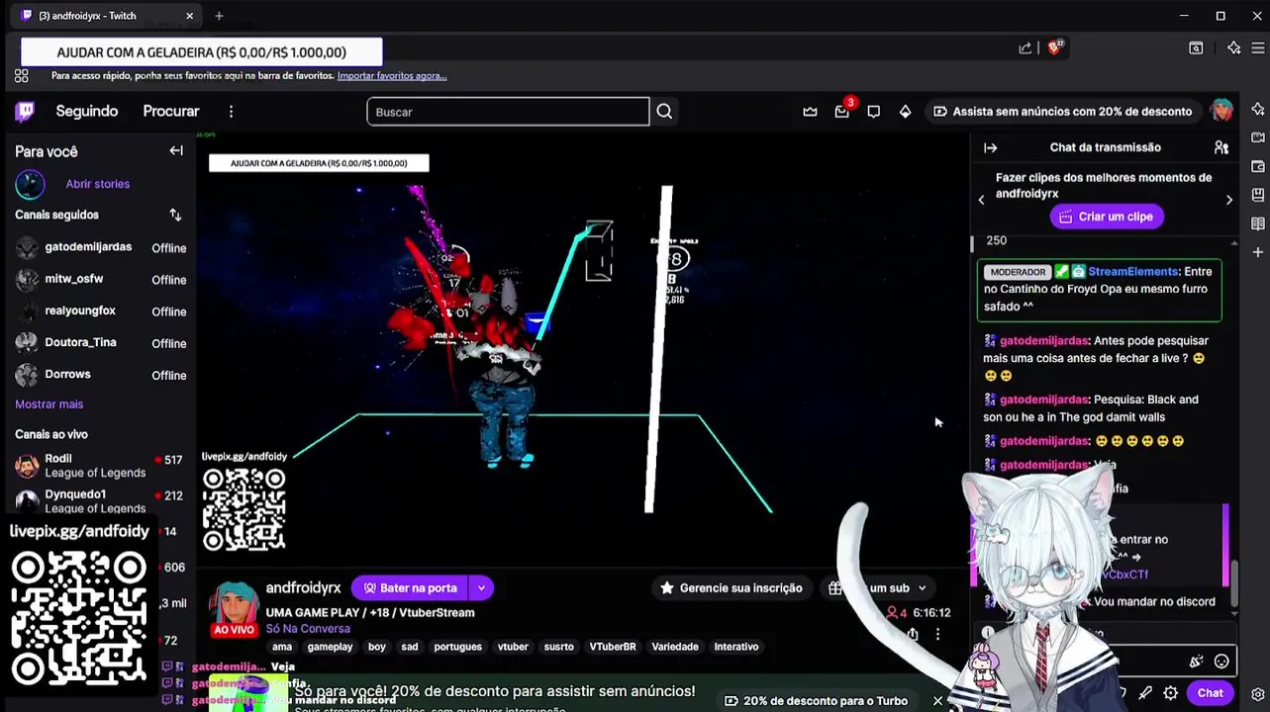Share stream icon below viewer count
Viewport: 1270px width, 712px height.
coord(912,635)
